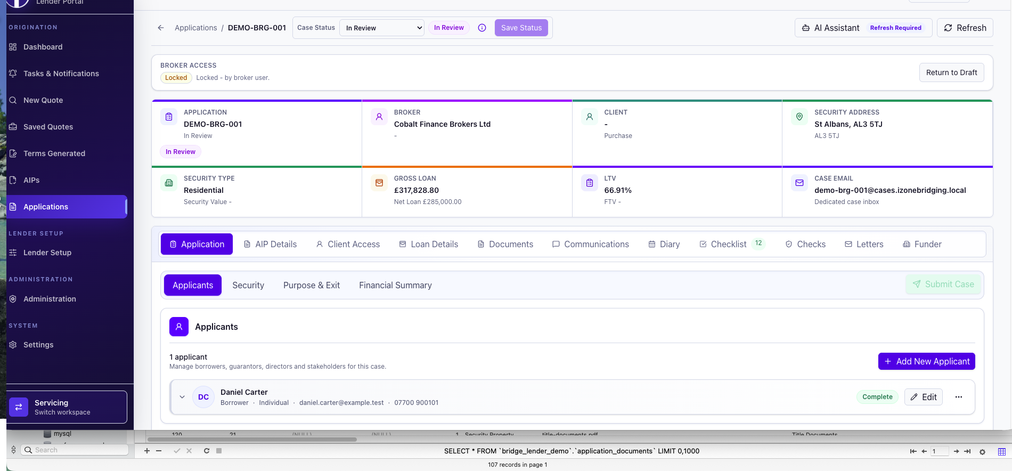Open database settings gear icon in bottom bar

982,451
